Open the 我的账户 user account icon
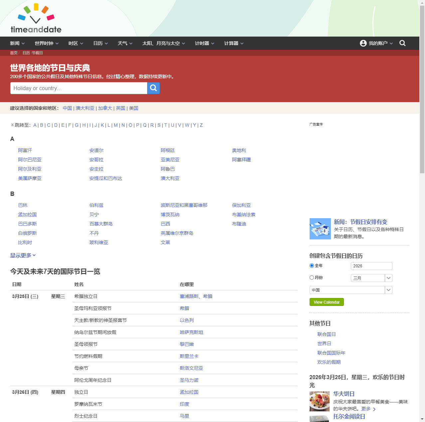This screenshot has width=425, height=422. pos(363,43)
